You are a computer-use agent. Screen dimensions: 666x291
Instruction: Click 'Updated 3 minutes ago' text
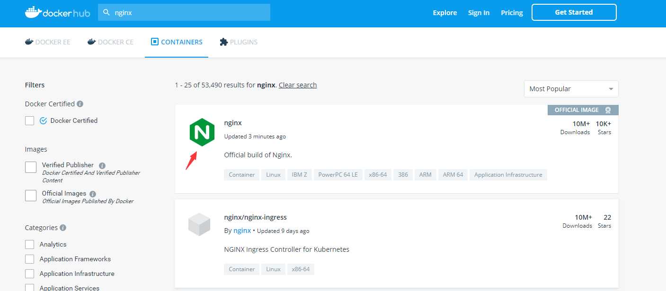255,137
